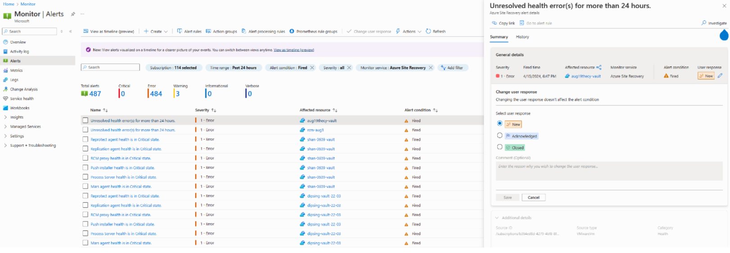Open Overview in the sidebar

[x=18, y=42]
